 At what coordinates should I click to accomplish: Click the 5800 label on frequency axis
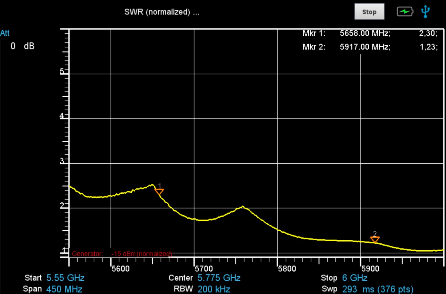click(x=287, y=269)
